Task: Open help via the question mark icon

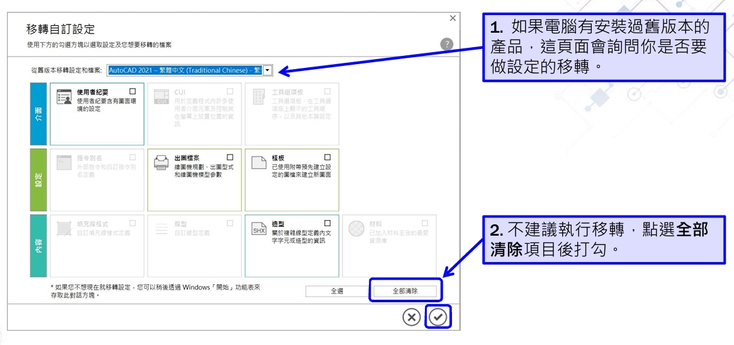Action: (x=446, y=45)
